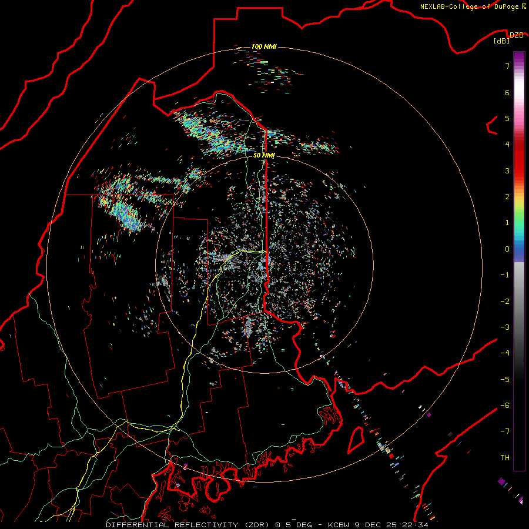529x529 pixels.
Task: Click the TH label at the scale bottom
Action: (505, 458)
